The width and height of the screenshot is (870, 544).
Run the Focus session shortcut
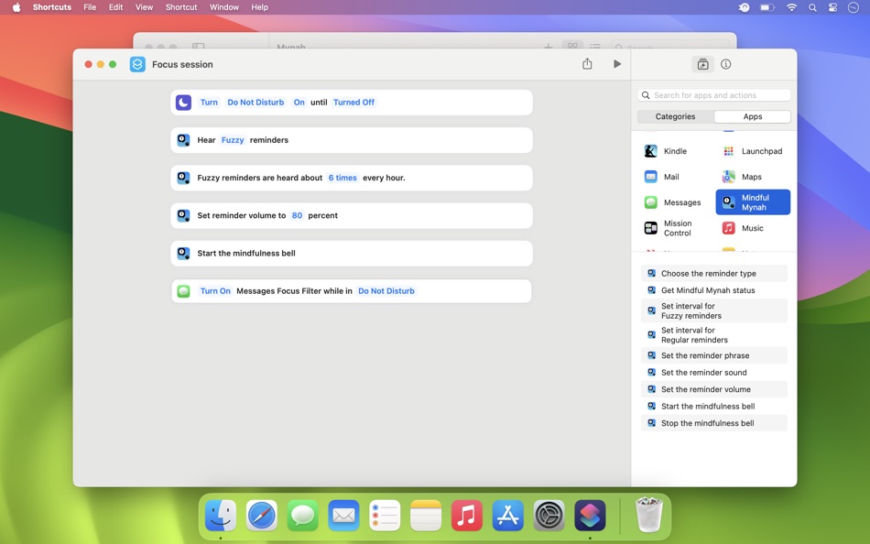(617, 64)
